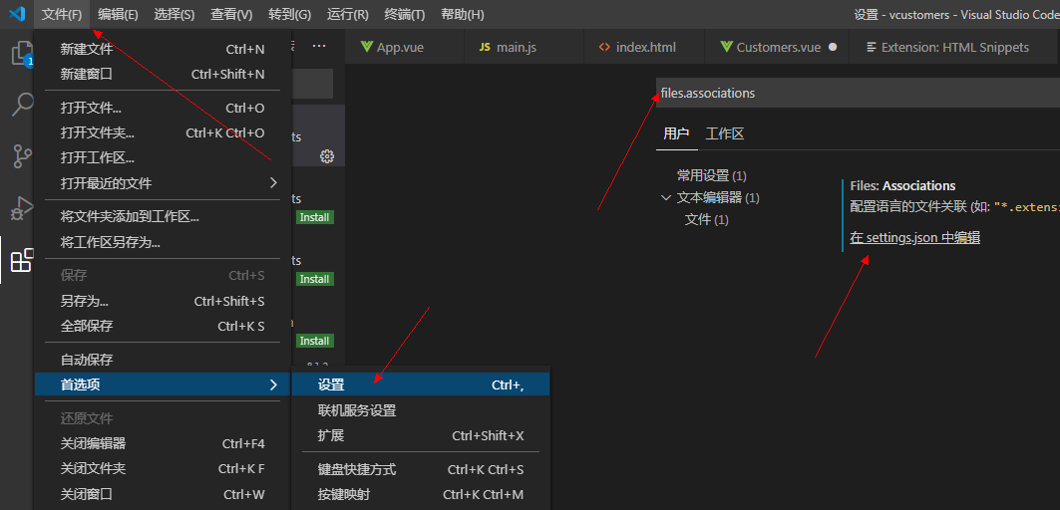Viewport: 1060px width, 510px height.
Task: Select the 工作区 settings scope tab
Action: (x=725, y=133)
